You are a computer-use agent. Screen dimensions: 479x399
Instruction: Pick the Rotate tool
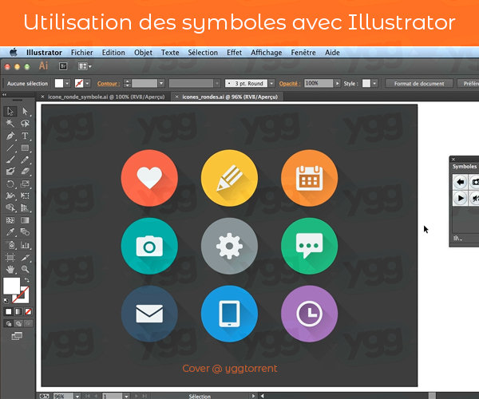10,184
